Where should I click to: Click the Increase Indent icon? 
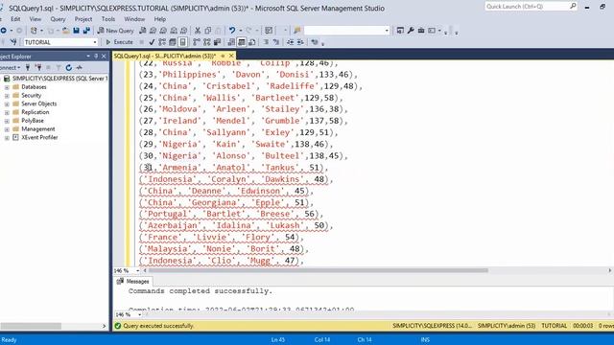300,42
